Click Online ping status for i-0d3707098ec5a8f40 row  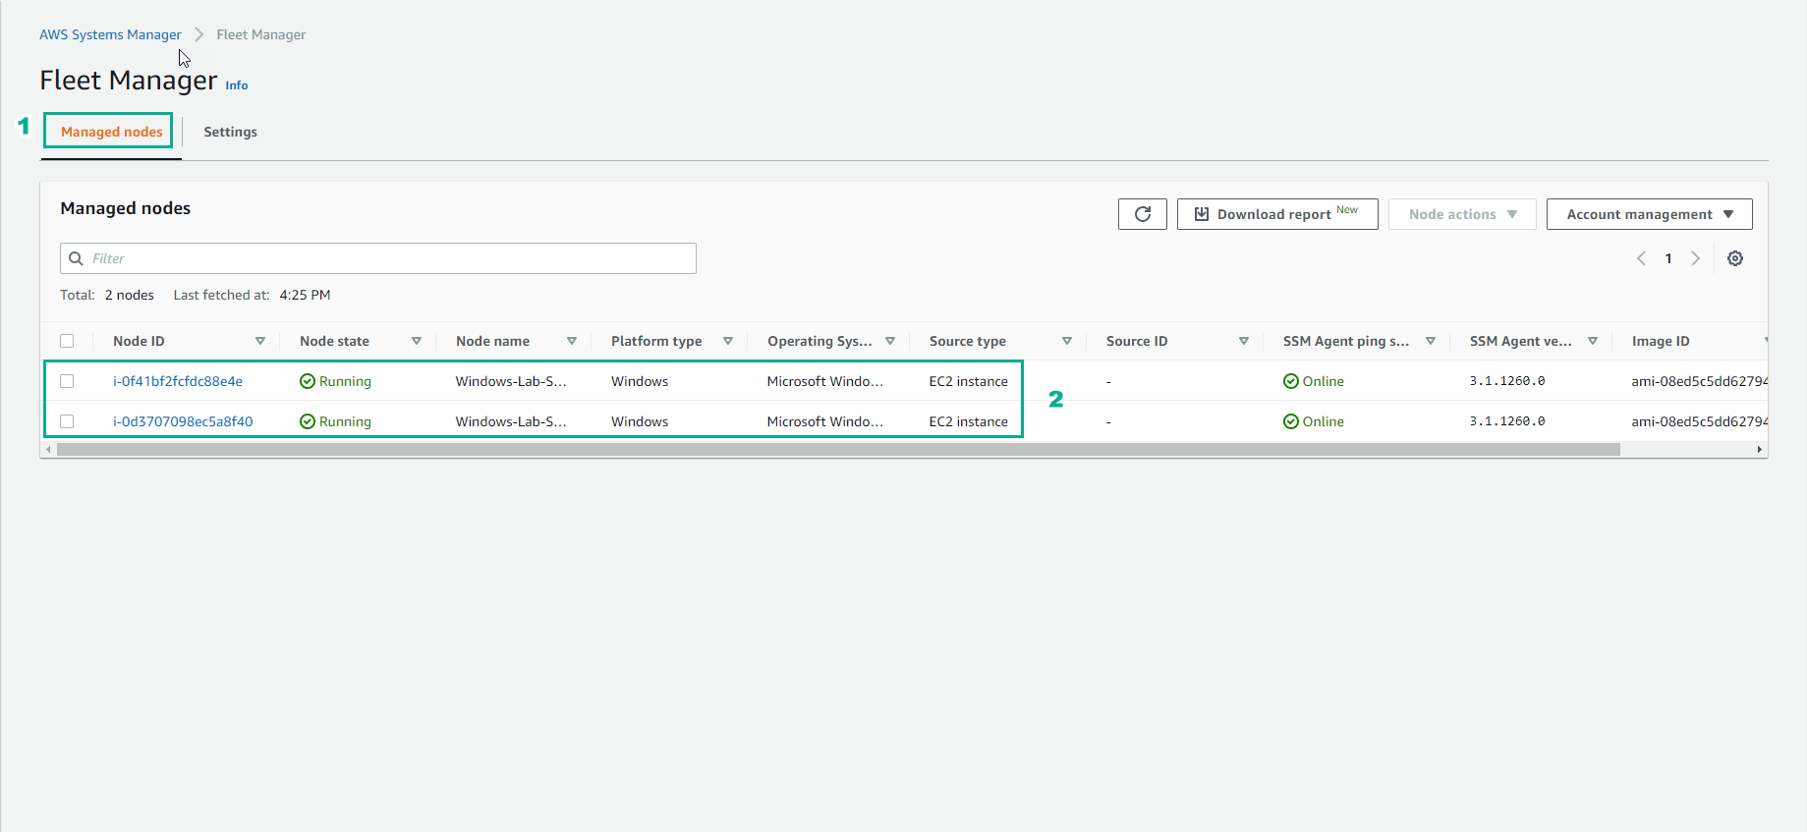pyautogui.click(x=1314, y=421)
